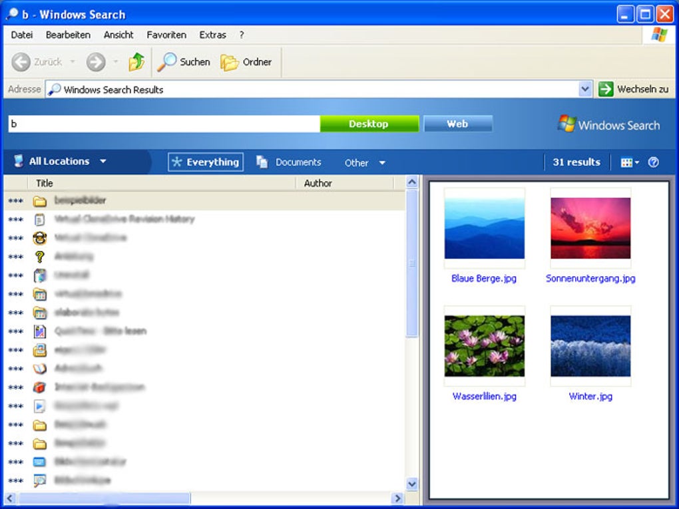Click the horizontal scroll left arrow
The height and width of the screenshot is (509, 679).
click(x=10, y=498)
